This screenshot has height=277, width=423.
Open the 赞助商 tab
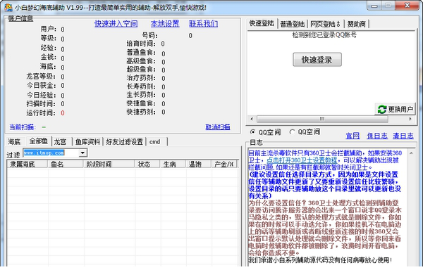click(x=356, y=24)
